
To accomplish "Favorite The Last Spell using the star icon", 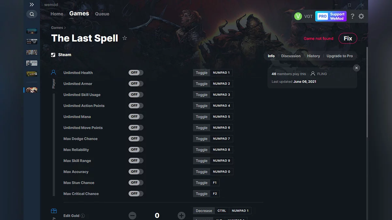I will pos(125,38).
